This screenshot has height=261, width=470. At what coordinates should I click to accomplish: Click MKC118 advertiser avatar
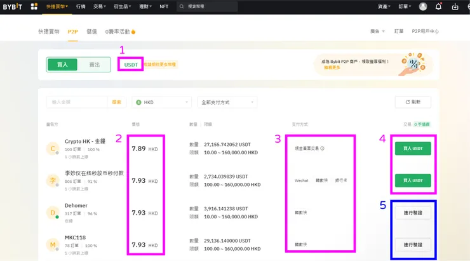pyautogui.click(x=53, y=244)
